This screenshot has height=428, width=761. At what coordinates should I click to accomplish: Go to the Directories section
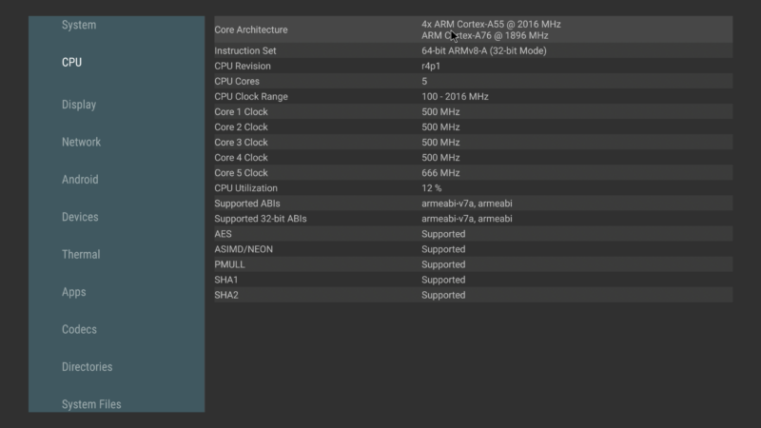pyautogui.click(x=87, y=366)
